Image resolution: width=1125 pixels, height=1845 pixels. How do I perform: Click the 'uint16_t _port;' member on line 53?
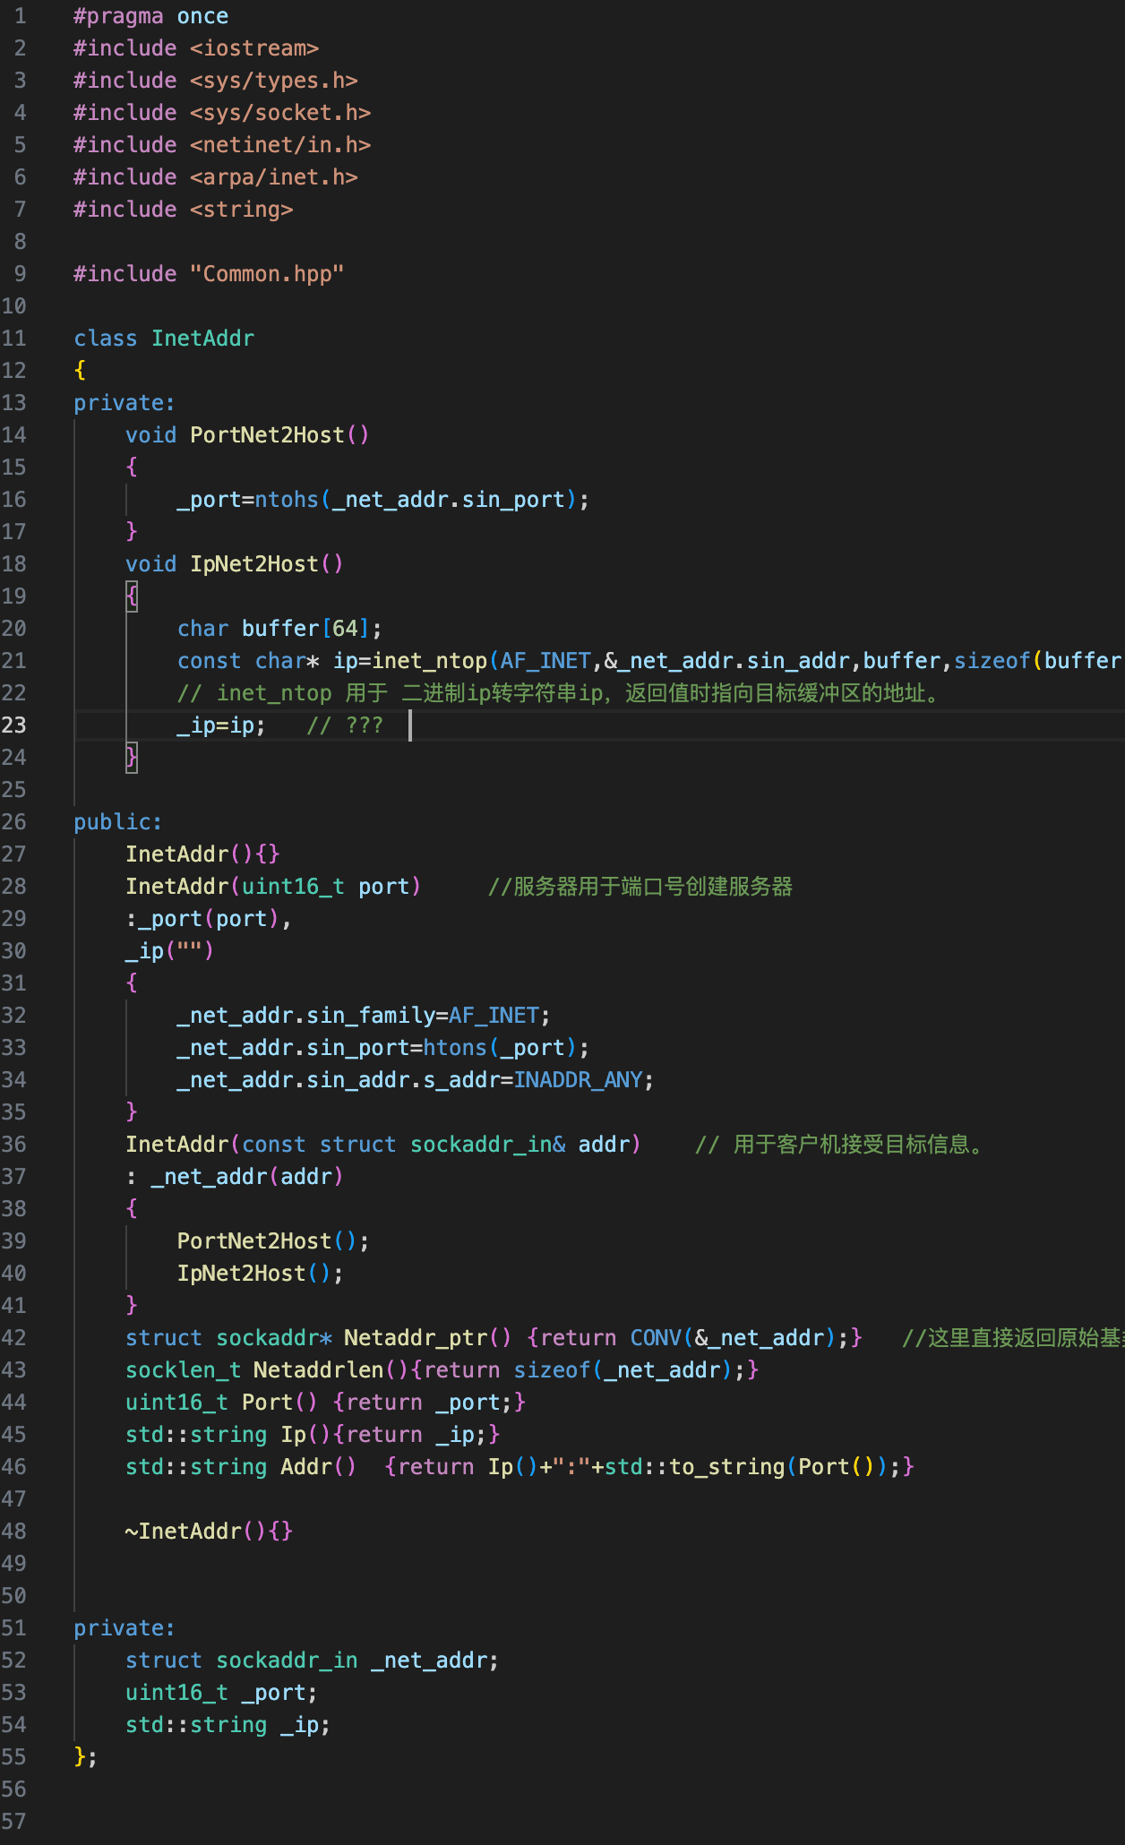click(x=221, y=1693)
